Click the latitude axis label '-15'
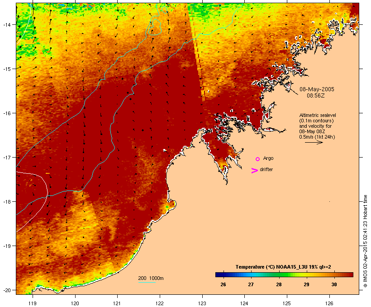The width and height of the screenshot is (371, 307). point(7,69)
